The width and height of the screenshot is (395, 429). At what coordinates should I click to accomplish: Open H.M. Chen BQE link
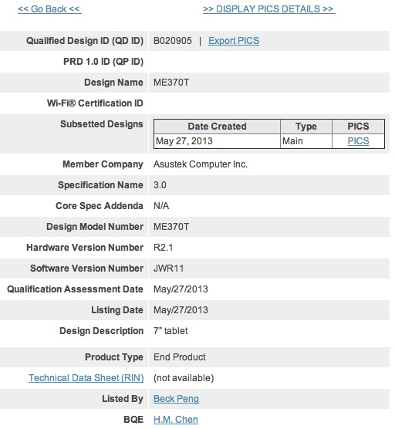176,420
